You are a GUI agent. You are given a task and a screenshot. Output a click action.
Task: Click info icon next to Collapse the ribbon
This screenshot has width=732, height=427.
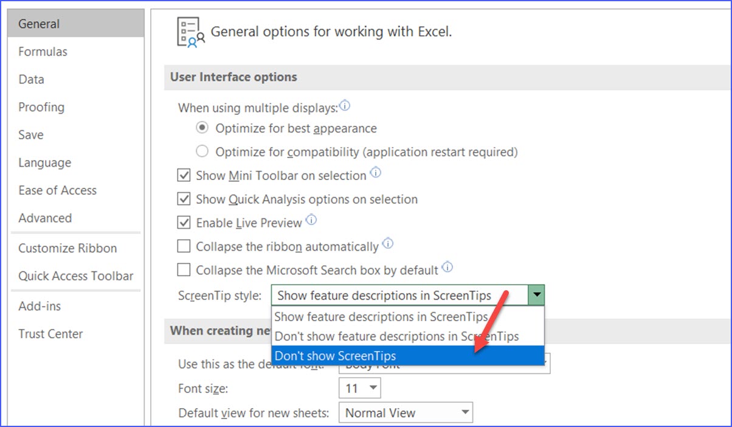pos(387,245)
